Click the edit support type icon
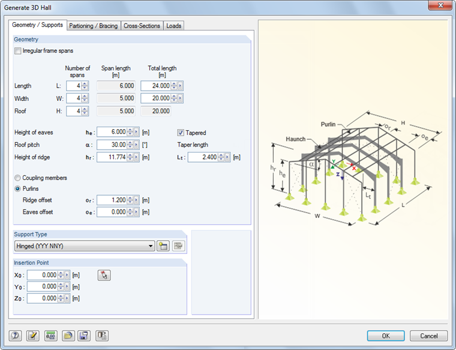 (178, 246)
